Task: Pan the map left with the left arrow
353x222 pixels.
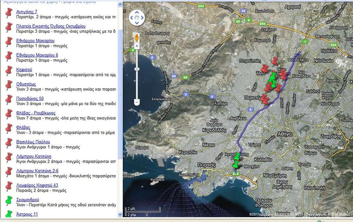Action: (x=132, y=18)
